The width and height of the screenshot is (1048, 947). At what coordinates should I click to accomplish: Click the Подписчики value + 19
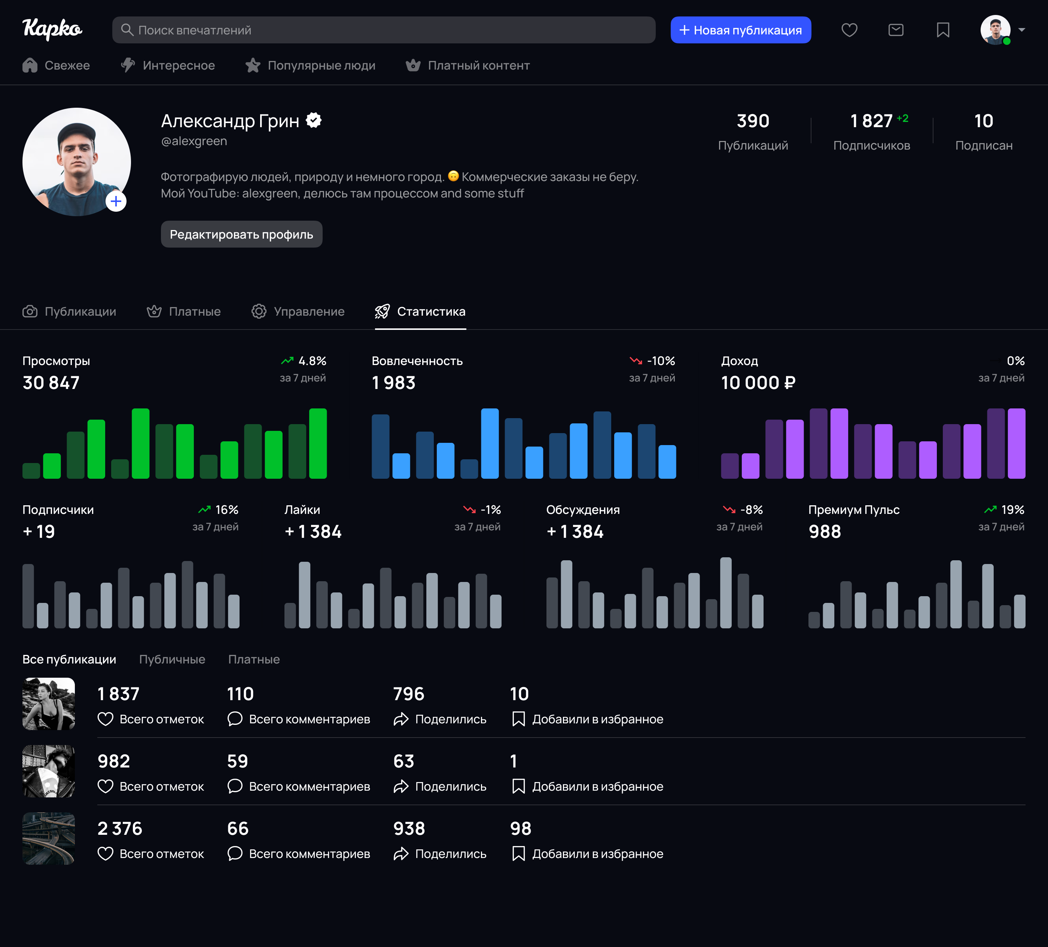click(39, 531)
